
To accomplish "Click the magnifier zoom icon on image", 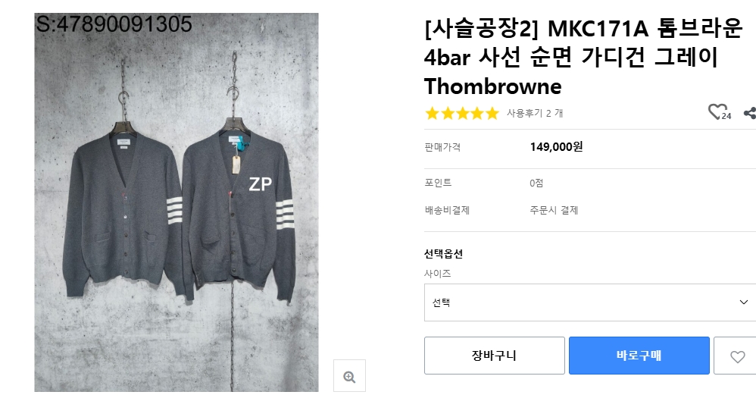I will 349,376.
